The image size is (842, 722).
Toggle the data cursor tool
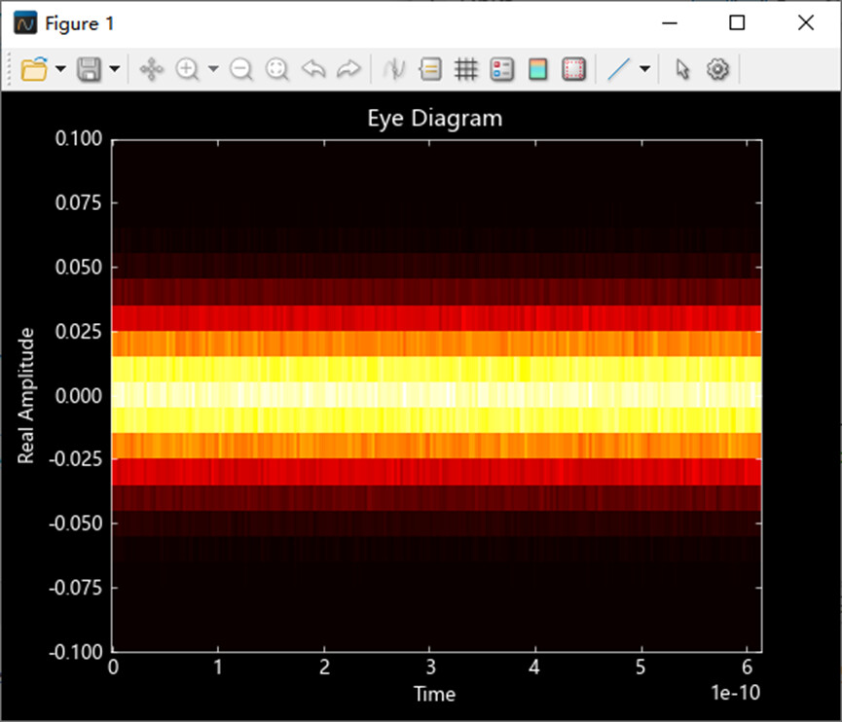click(394, 69)
